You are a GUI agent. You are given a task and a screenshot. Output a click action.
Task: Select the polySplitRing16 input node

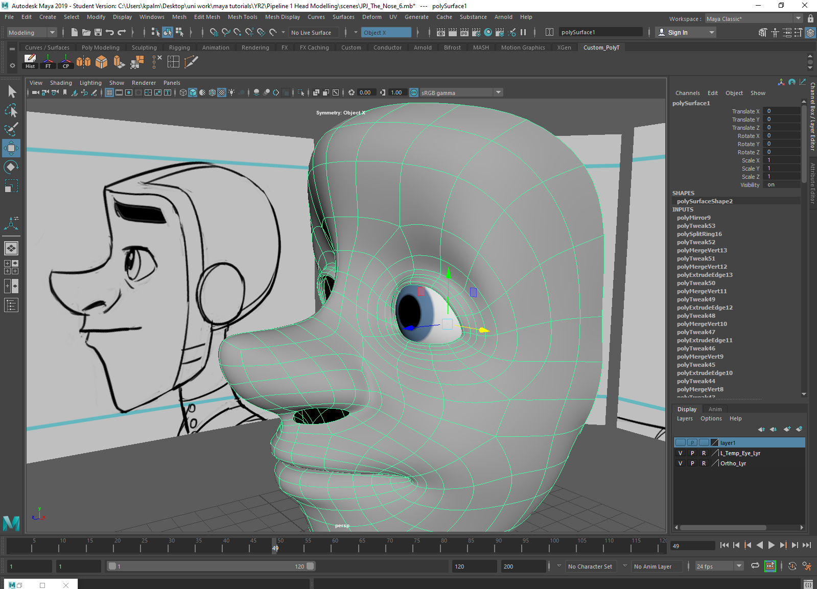699,234
